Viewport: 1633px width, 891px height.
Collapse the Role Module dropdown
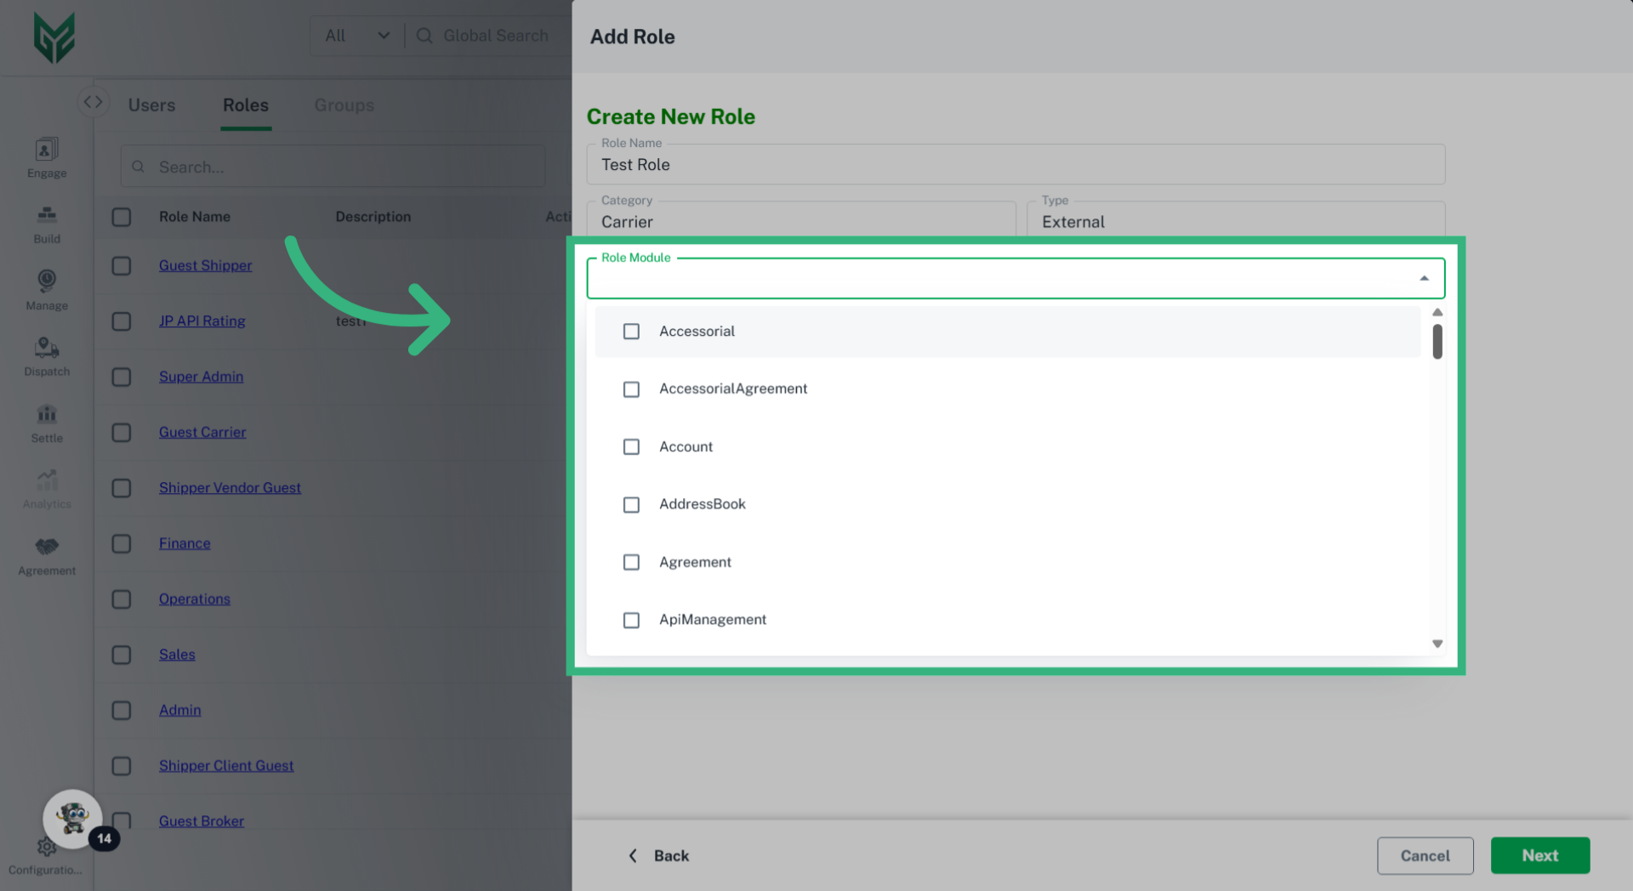(x=1424, y=278)
